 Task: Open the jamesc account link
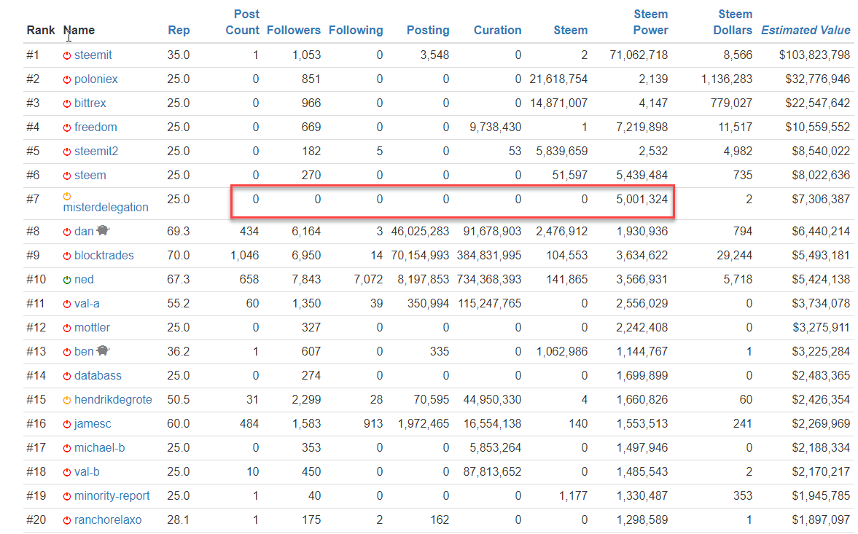pos(93,424)
